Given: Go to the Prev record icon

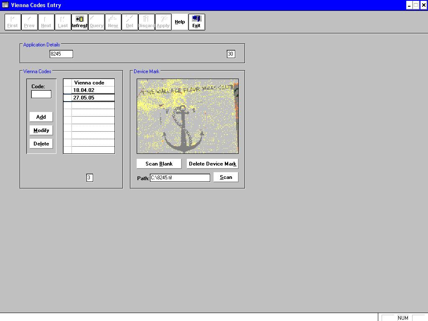Looking at the screenshot, I should pos(29,22).
